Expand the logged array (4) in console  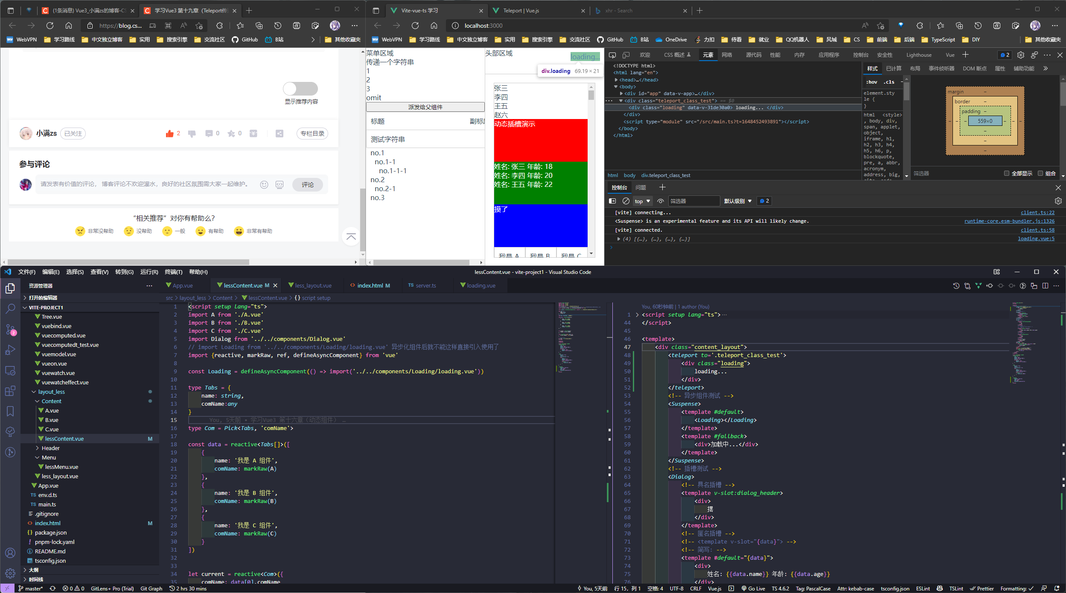coord(619,239)
